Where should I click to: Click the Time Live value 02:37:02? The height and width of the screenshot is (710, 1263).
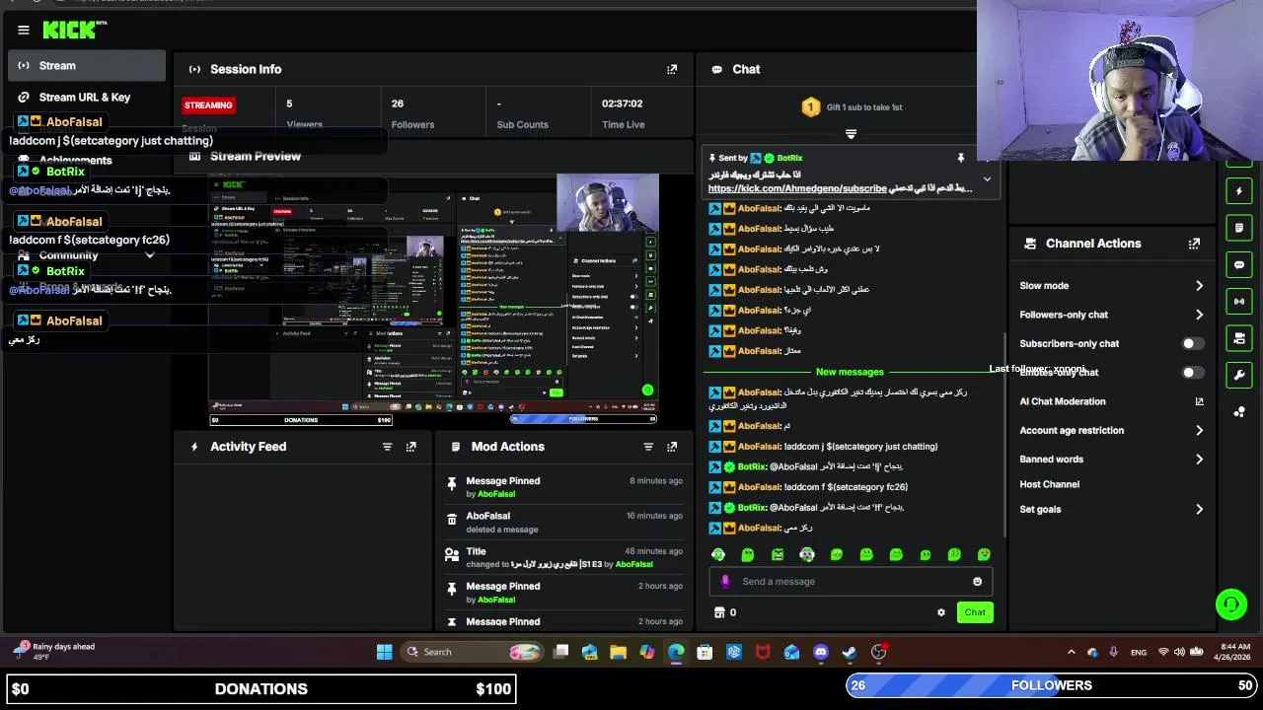[x=623, y=104]
